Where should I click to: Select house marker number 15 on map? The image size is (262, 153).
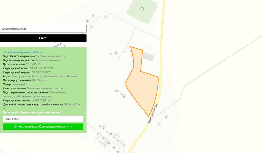click(116, 53)
